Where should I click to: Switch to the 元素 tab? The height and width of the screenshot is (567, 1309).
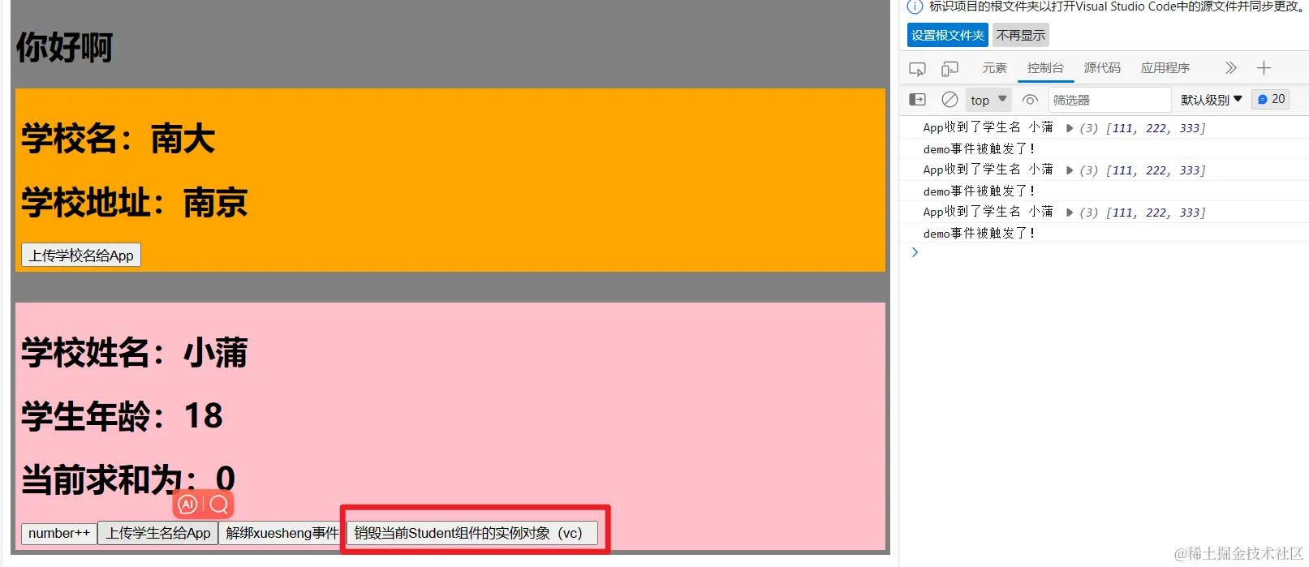tap(994, 68)
